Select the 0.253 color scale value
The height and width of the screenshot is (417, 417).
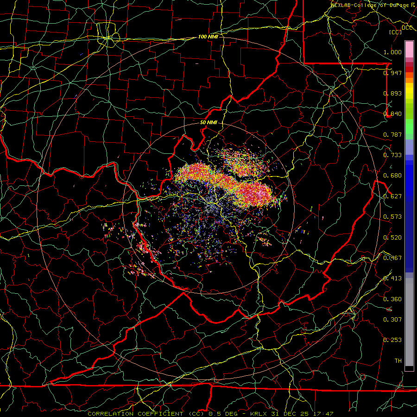point(392,340)
